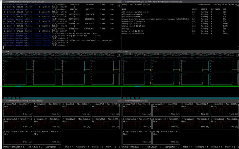Close the right efatop pane with its X
The height and width of the screenshot is (149, 239).
(x=123, y=101)
